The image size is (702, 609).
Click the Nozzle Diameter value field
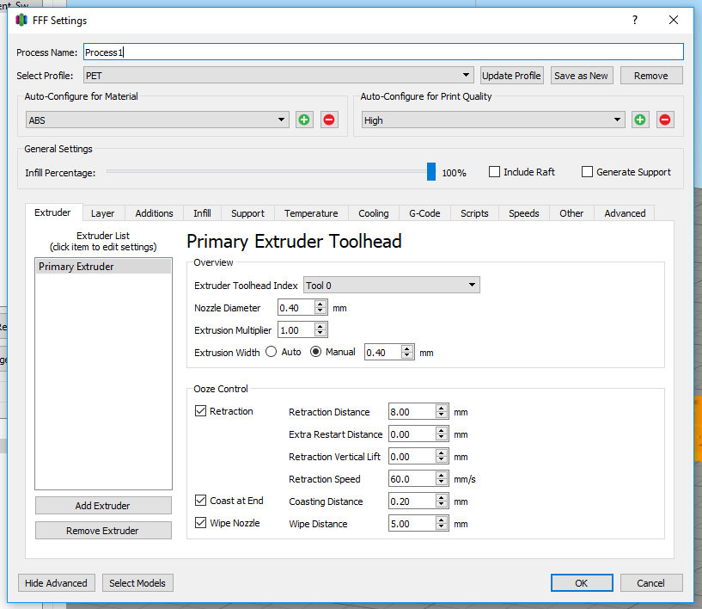click(x=296, y=308)
